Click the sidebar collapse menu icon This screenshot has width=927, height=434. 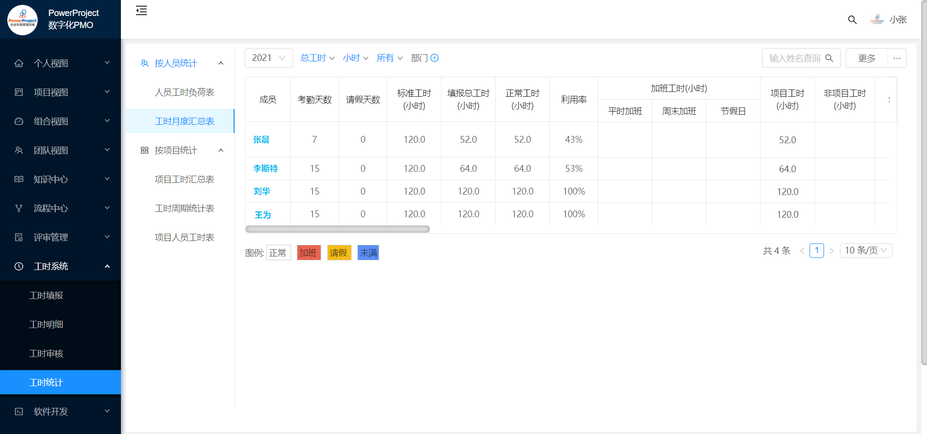point(141,11)
